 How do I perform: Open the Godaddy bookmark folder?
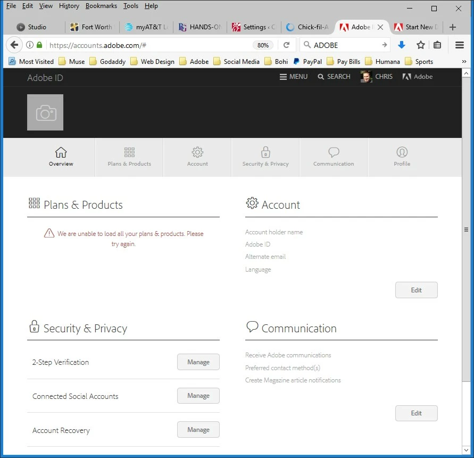point(107,61)
